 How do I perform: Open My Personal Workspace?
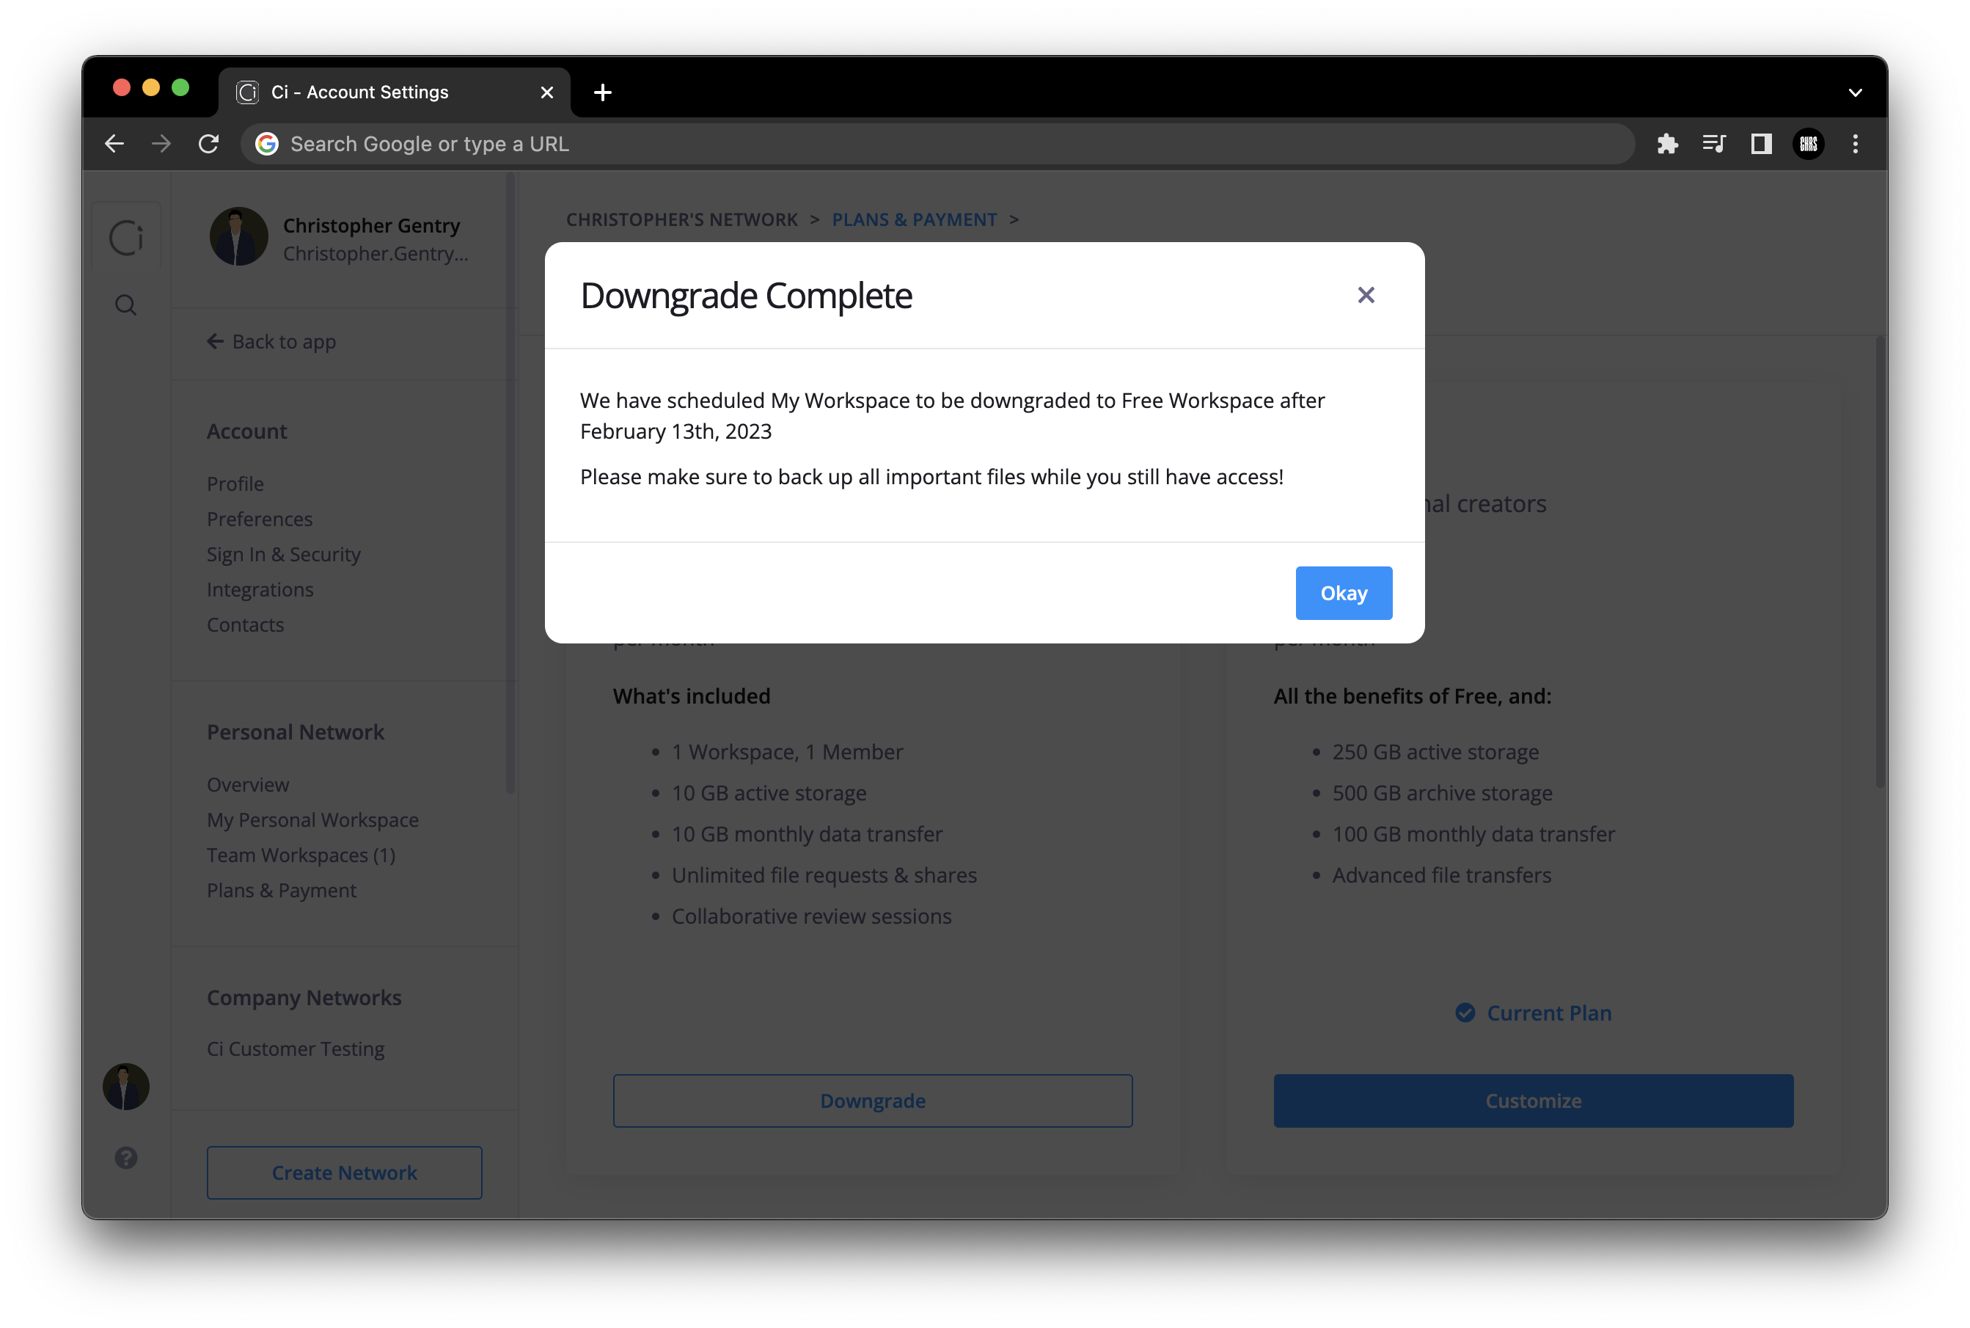pos(313,820)
